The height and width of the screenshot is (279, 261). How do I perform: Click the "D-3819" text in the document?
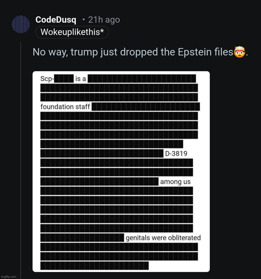coord(176,154)
